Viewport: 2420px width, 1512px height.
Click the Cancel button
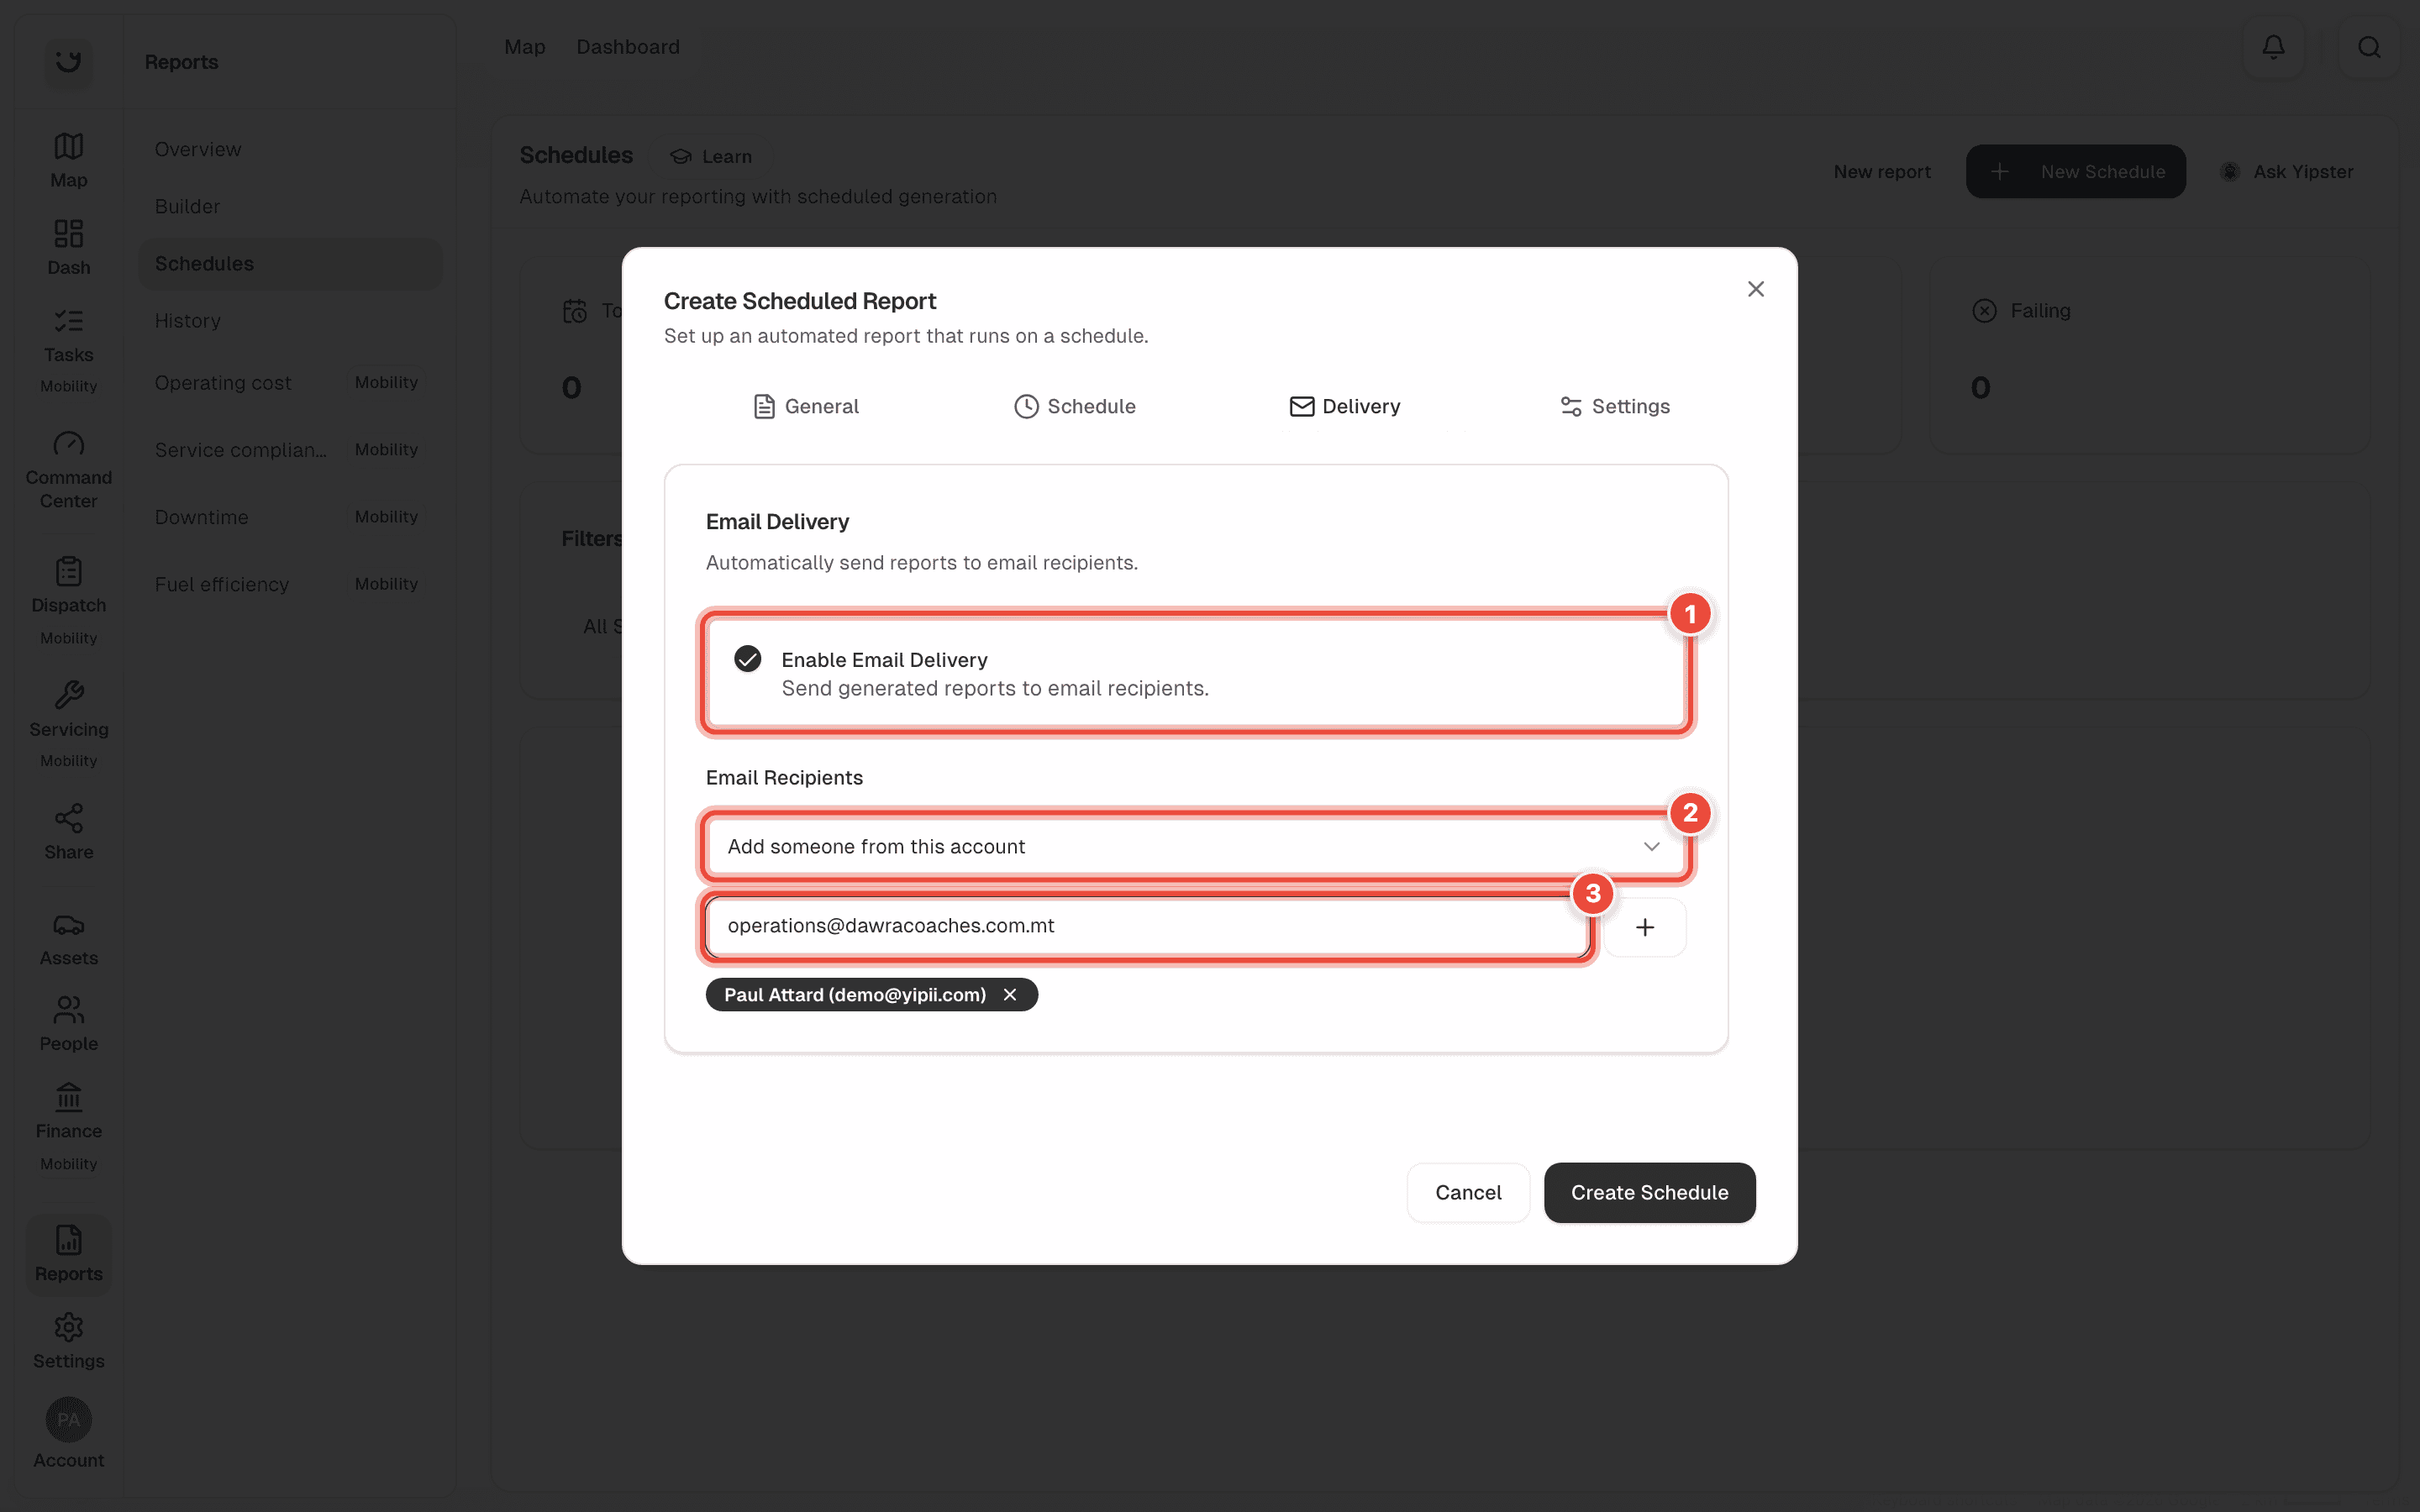(1468, 1192)
